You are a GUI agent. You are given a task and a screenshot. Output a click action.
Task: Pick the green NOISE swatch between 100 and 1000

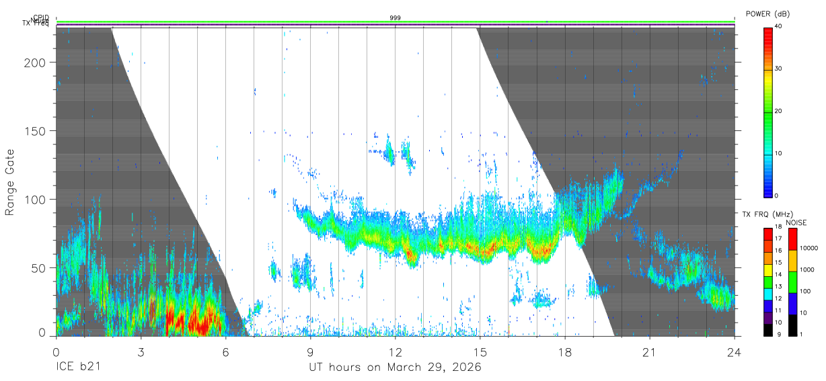pos(793,282)
